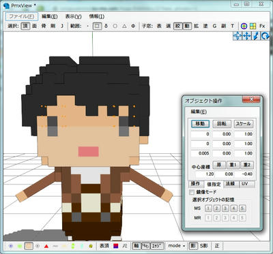Viewport: 273px width, 254px height.
Task: Click the colored circle crosshair icon
Action: [x=244, y=26]
